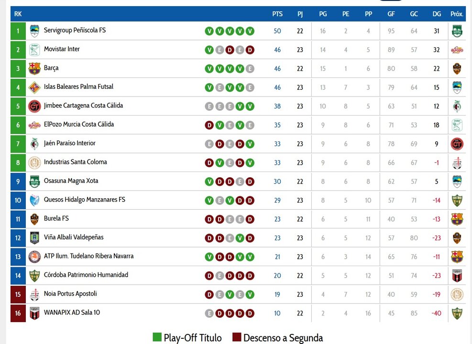Click the WANAPIX AD Sala 10 crest in rank 16
The image size is (472, 344).
pos(34,313)
